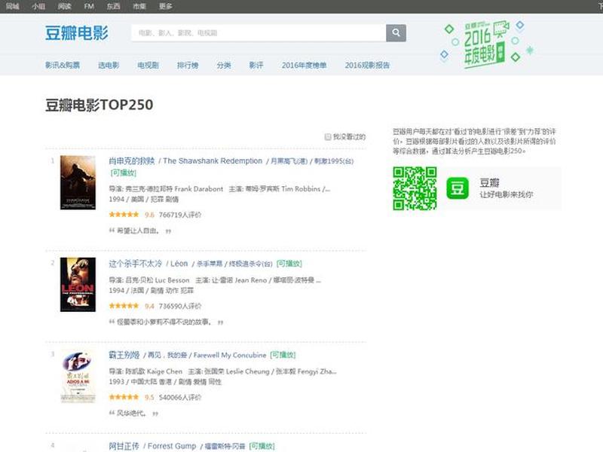603x452 pixels.
Task: Open 小组 in the top bar
Action: click(38, 6)
